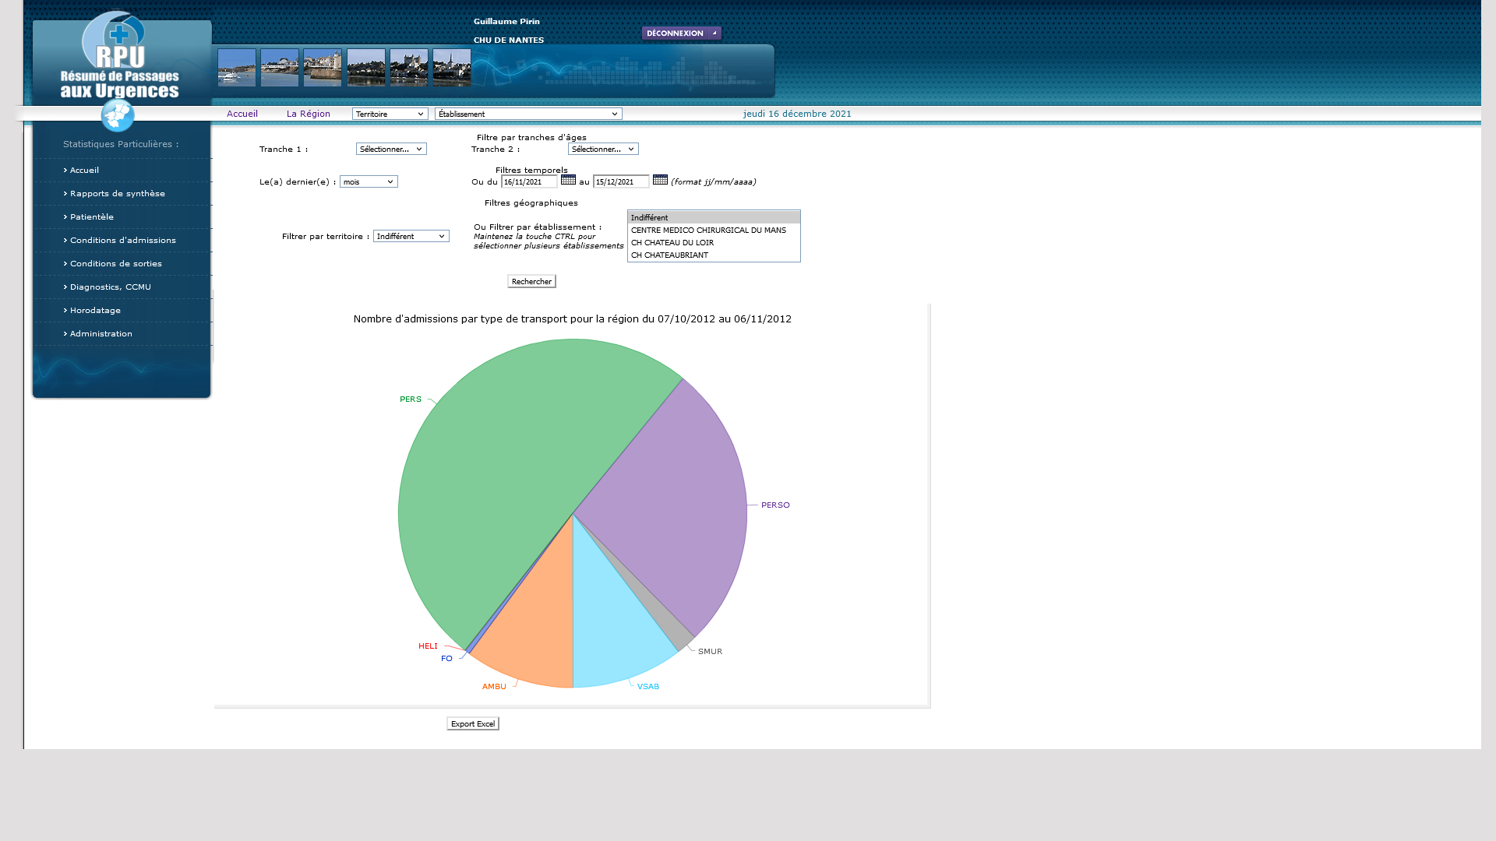This screenshot has height=841, width=1496.
Task: Expand the Tranche 2 age selector
Action: pos(603,149)
